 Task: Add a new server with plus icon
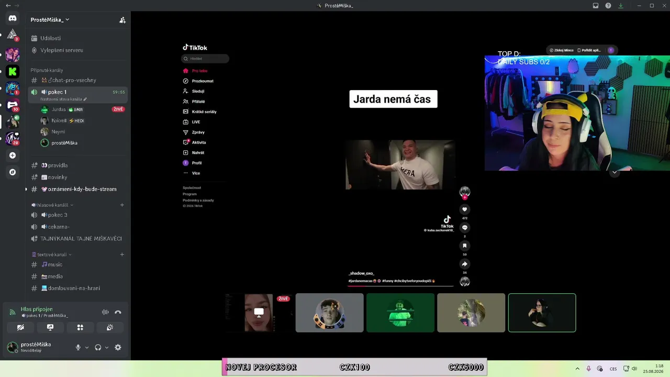(x=13, y=155)
